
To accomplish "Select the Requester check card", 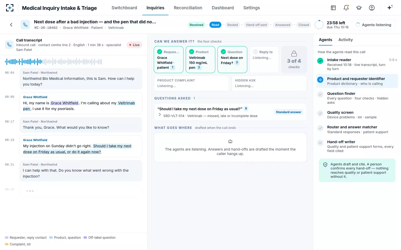I will point(168,60).
